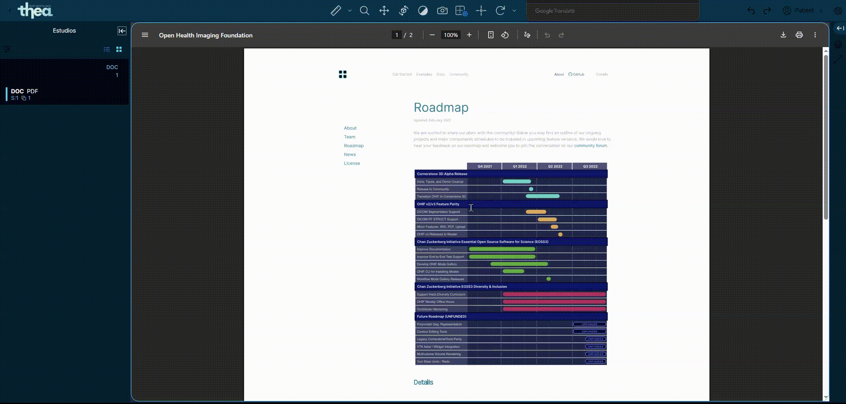Switch studies panel to thumbnail grid view

click(119, 49)
